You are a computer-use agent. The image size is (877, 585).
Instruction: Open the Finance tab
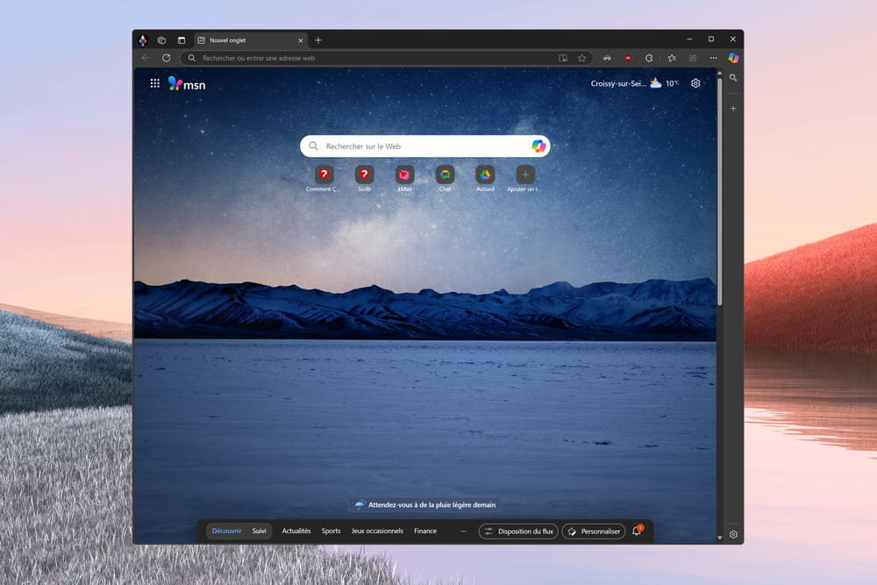(x=425, y=531)
